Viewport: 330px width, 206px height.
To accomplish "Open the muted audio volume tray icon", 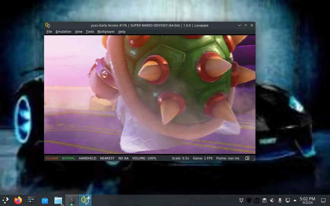I will tap(272, 200).
